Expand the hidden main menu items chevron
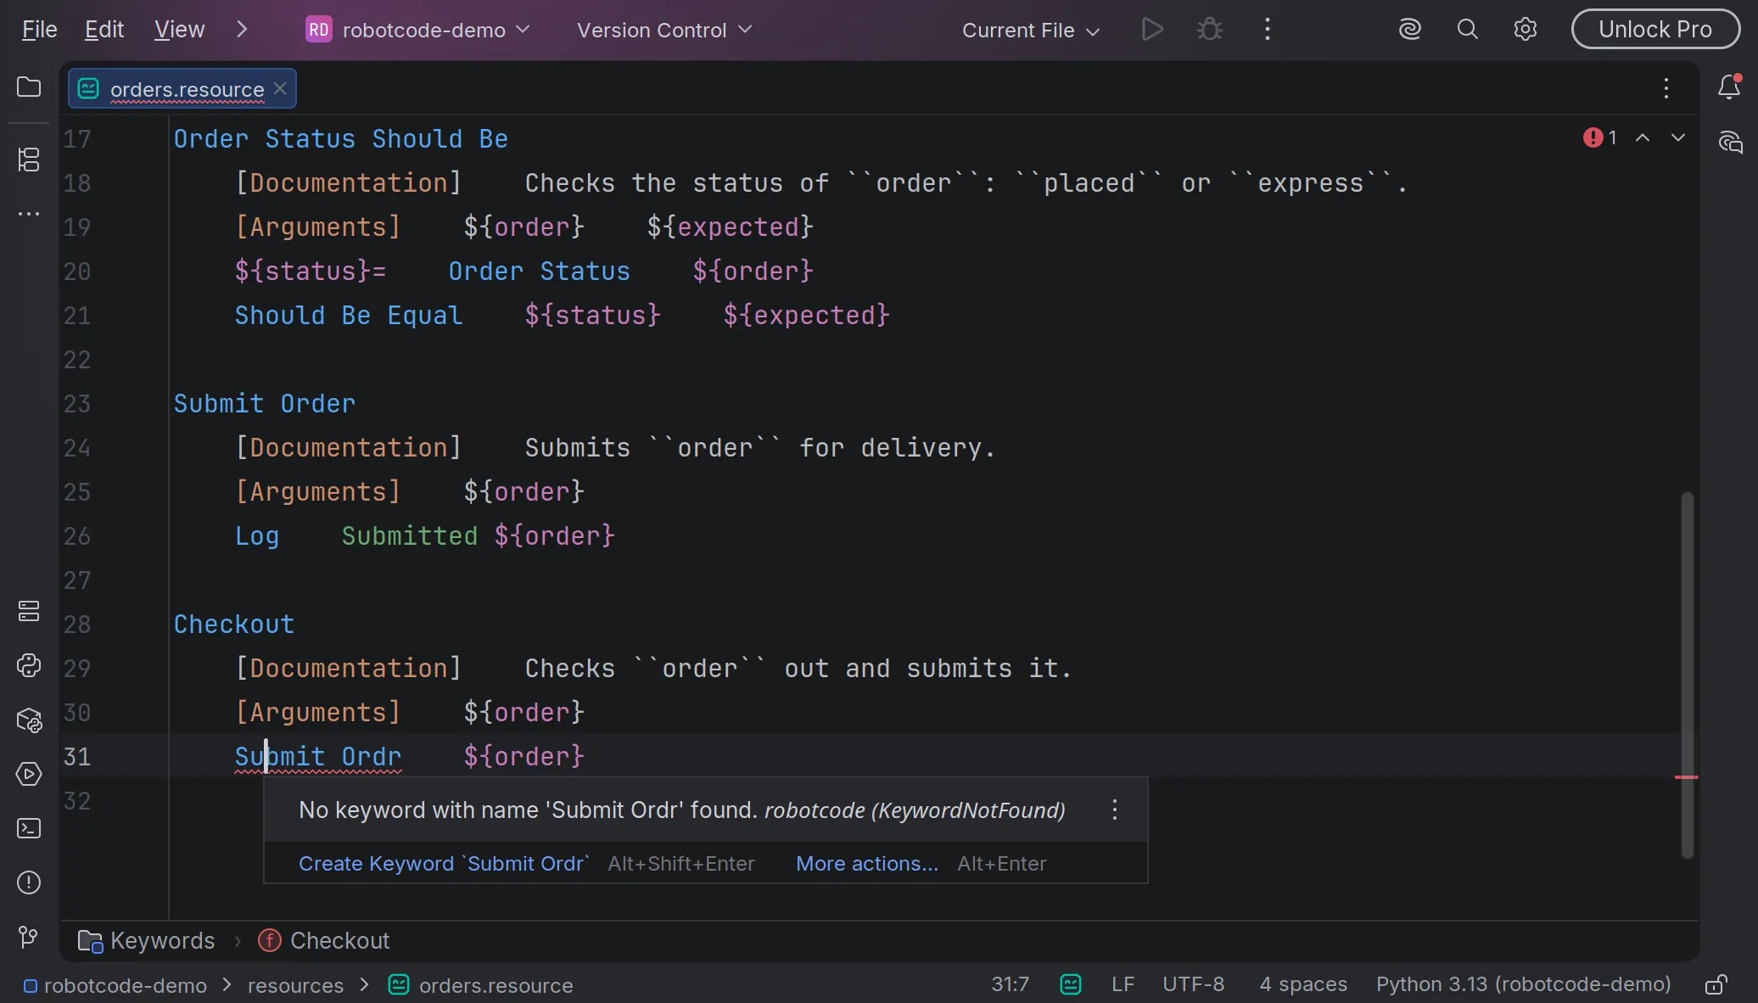This screenshot has height=1003, width=1758. point(242,30)
